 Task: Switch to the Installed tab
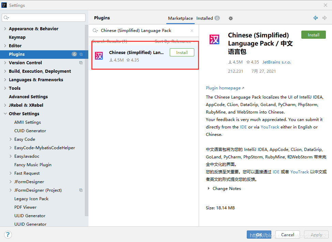point(208,18)
